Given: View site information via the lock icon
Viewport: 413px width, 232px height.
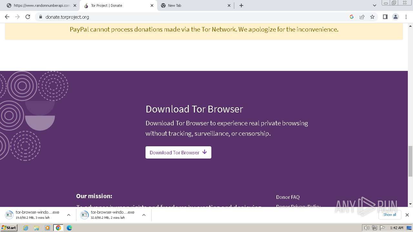Looking at the screenshot, I should tap(41, 17).
